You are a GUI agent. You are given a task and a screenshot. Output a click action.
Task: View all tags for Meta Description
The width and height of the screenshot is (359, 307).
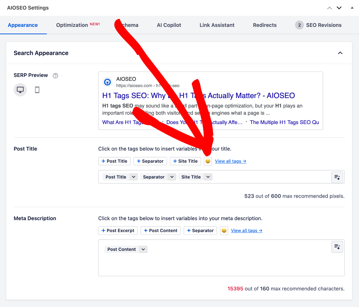point(247,231)
